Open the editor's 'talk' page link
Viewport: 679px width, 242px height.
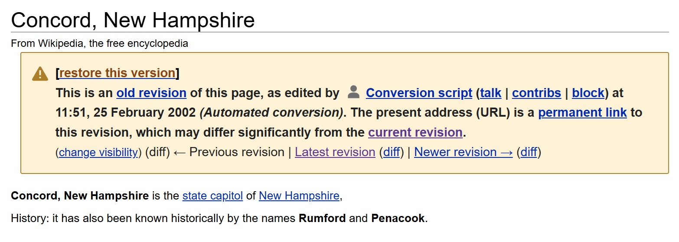490,93
